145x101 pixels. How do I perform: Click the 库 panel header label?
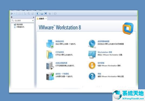pos(12,17)
